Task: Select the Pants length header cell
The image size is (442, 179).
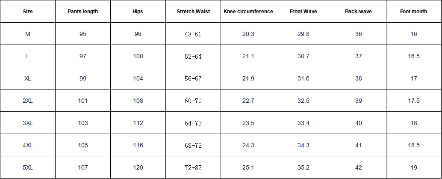Action: pos(83,12)
